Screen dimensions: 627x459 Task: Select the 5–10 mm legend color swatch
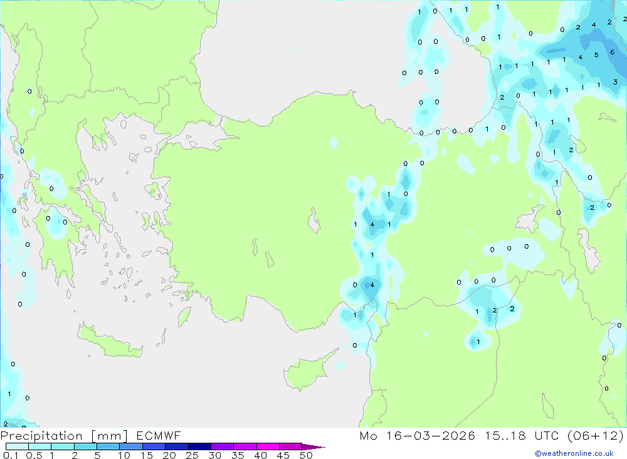108,446
